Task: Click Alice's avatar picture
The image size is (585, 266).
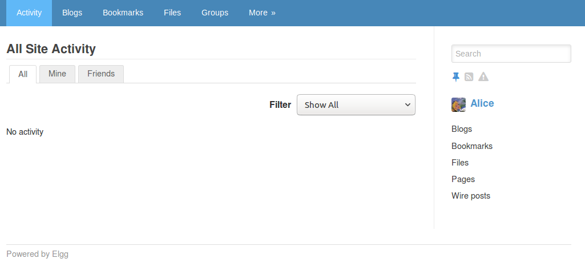Action: (x=458, y=104)
